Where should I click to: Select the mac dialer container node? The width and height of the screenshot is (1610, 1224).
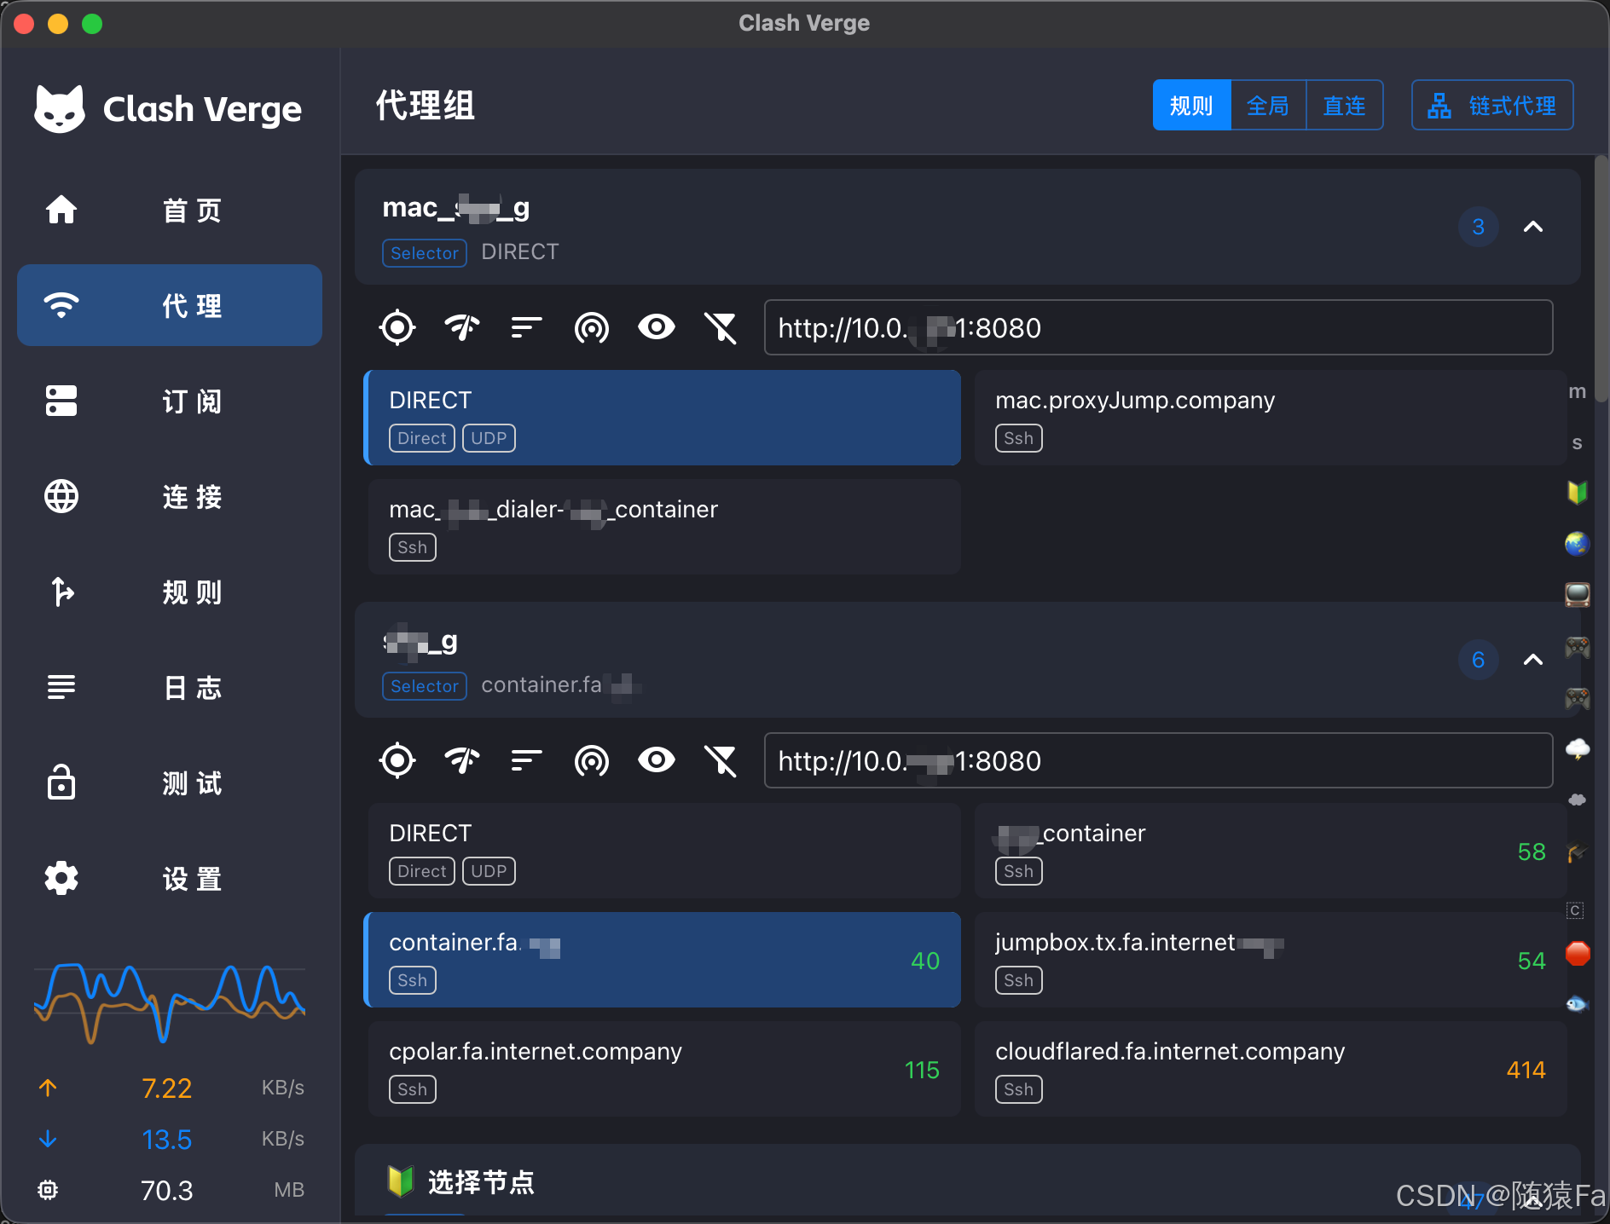pos(663,527)
